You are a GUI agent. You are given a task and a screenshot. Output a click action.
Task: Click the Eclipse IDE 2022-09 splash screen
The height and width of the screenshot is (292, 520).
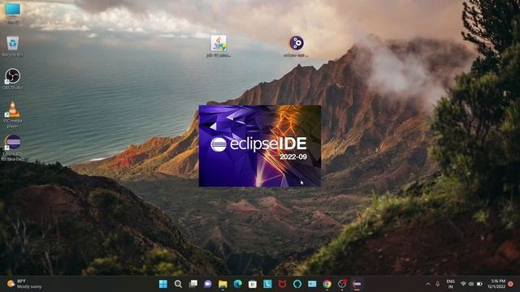260,146
